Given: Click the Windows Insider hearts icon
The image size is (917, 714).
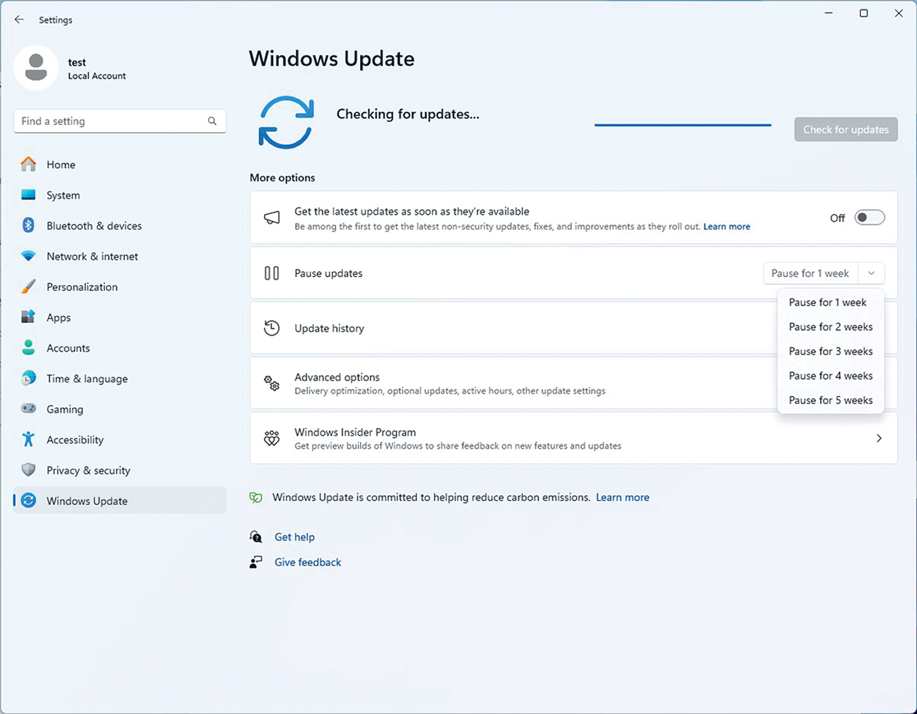Looking at the screenshot, I should coord(272,438).
